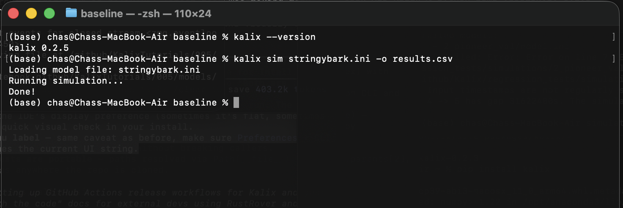Click the left bracket mark before first prompt
Image resolution: width=623 pixels, height=208 pixels.
tap(7, 37)
